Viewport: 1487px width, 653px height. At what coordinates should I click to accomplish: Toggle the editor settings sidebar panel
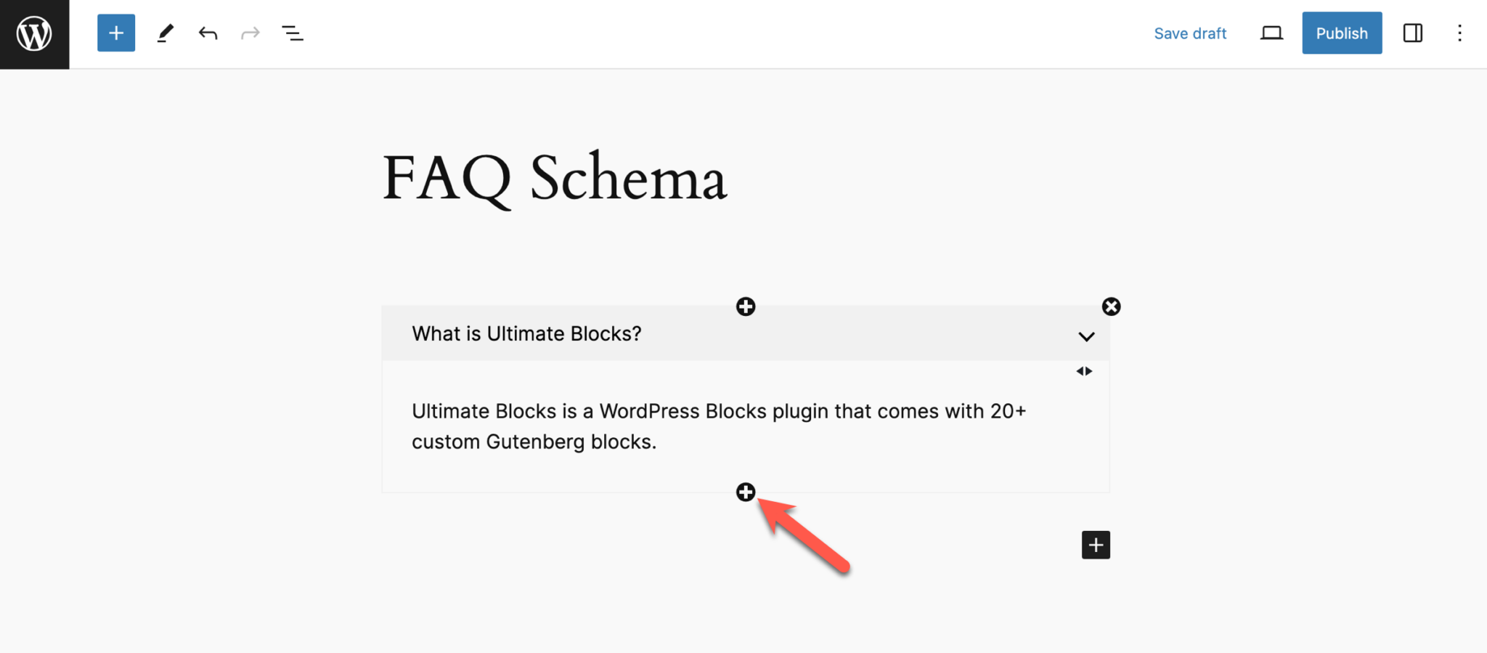point(1412,33)
